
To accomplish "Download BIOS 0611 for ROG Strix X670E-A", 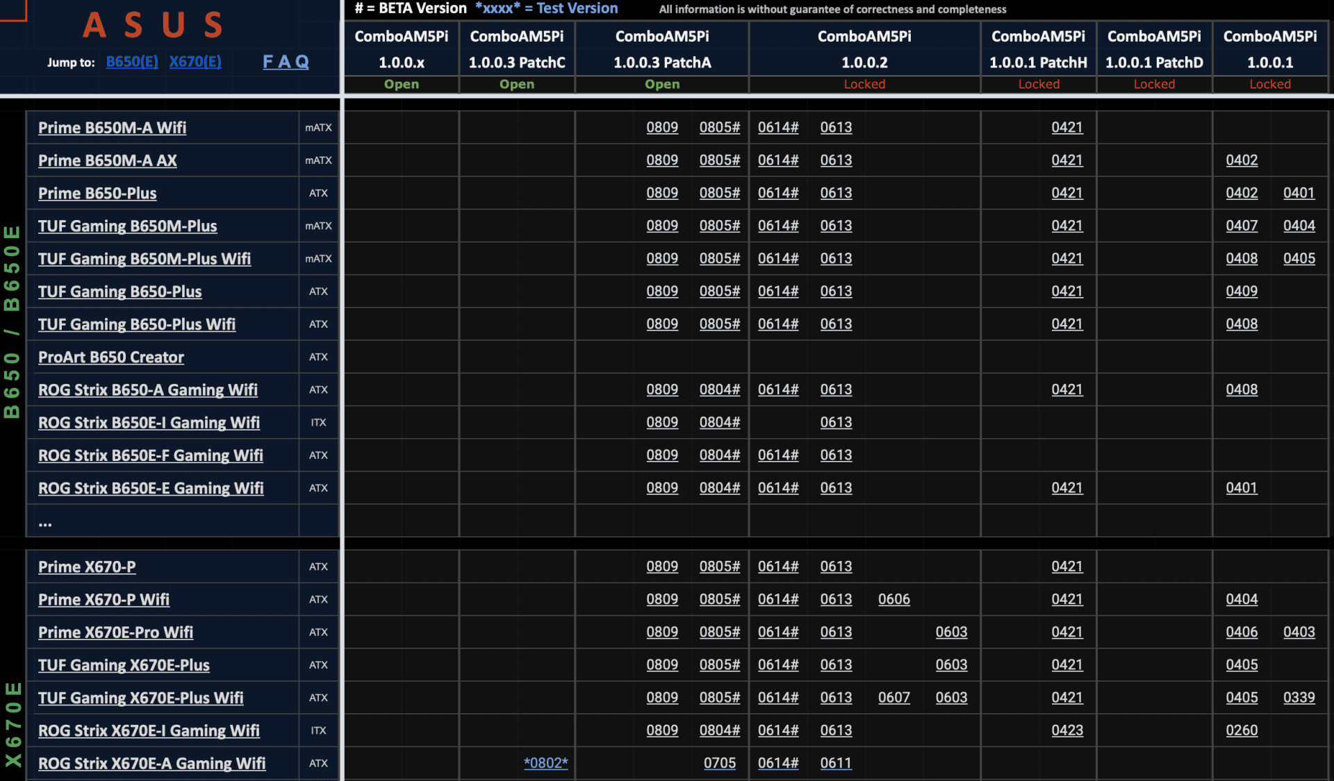I will click(x=836, y=763).
